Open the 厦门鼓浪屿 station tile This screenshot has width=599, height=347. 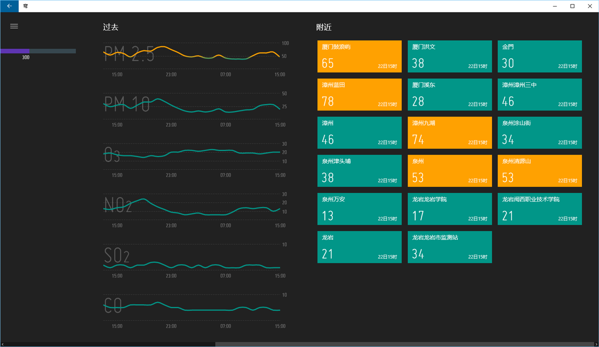click(x=359, y=57)
